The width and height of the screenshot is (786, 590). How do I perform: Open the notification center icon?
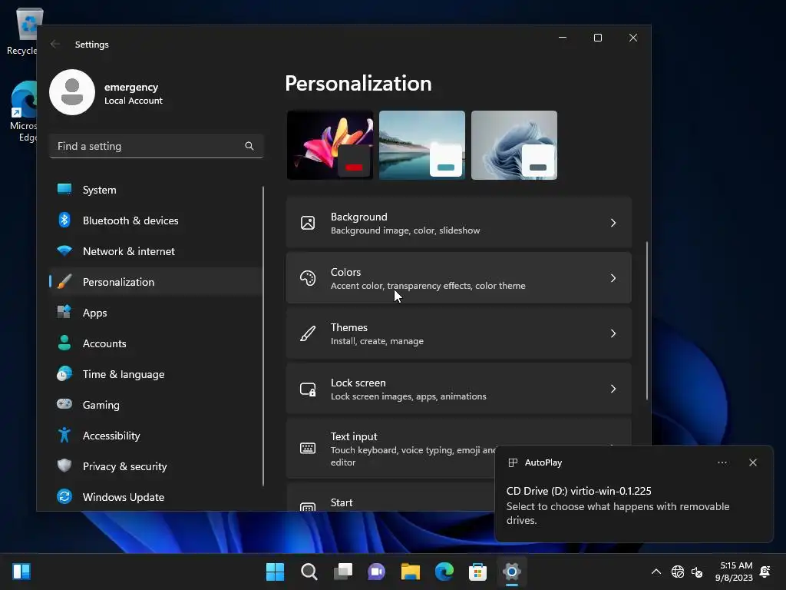pos(765,572)
